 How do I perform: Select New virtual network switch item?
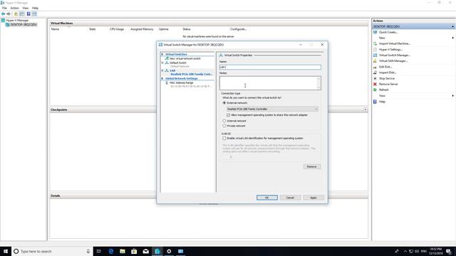point(185,58)
